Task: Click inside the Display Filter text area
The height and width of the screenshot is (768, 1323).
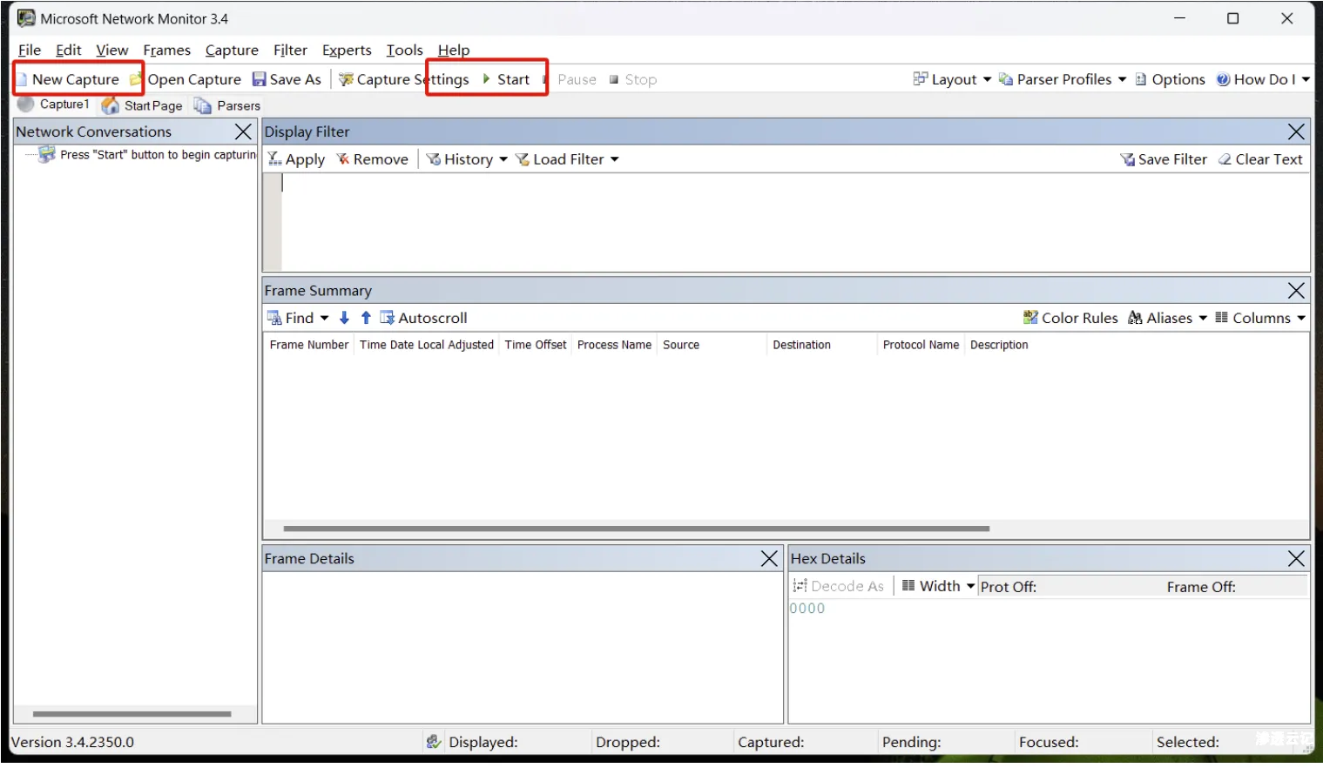Action: pos(784,221)
